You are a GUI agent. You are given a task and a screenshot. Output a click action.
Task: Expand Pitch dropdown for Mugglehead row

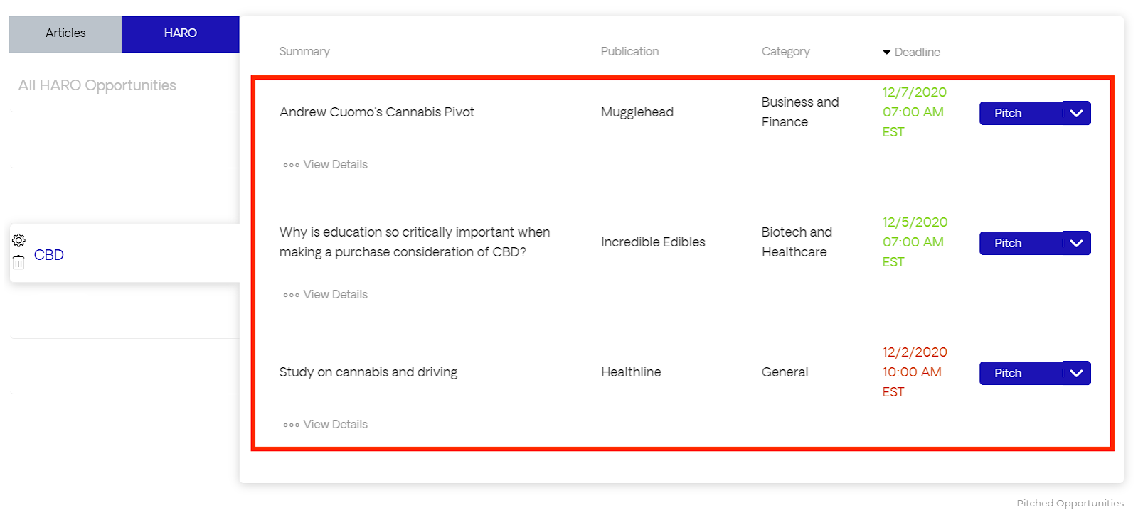(x=1077, y=113)
